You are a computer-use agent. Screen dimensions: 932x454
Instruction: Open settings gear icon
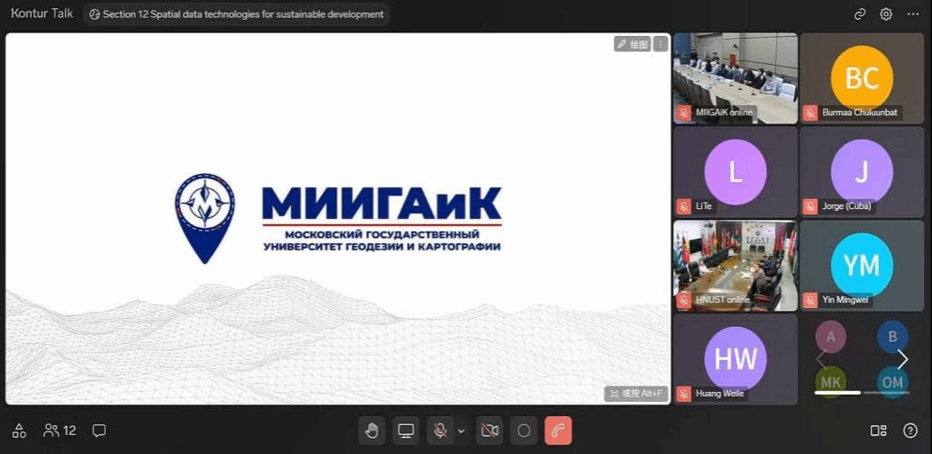click(886, 14)
